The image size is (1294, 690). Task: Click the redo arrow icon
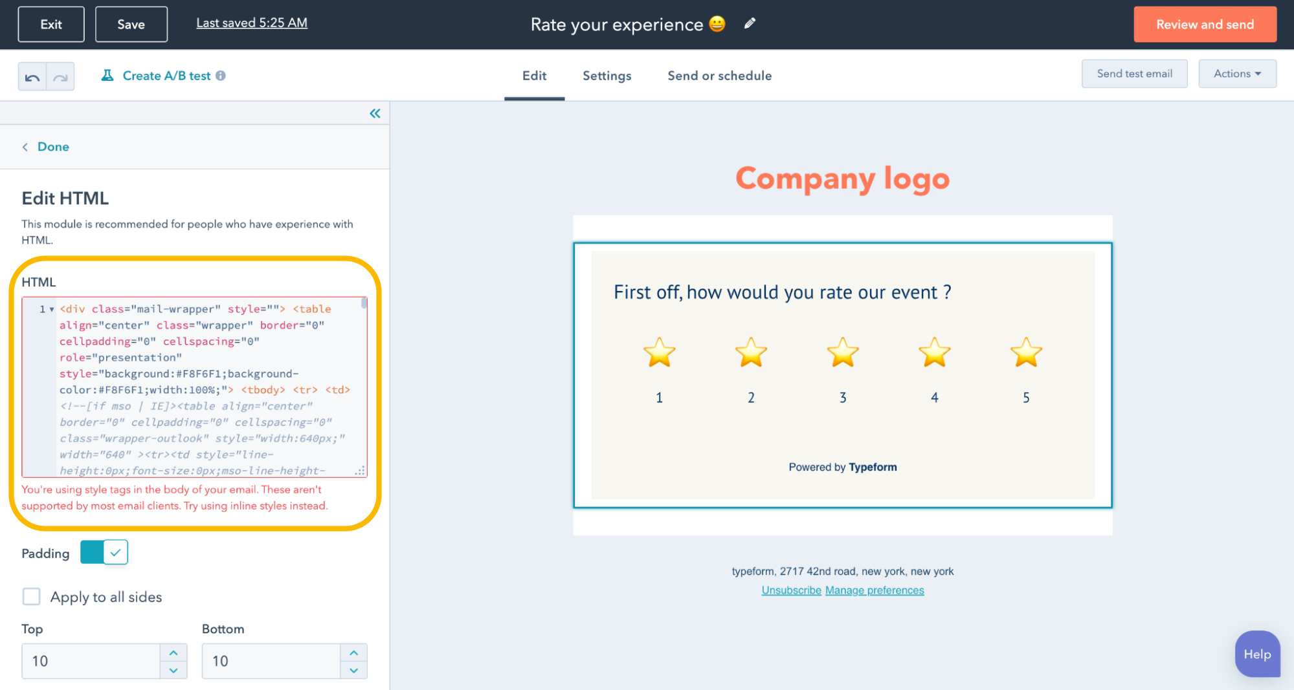[60, 77]
